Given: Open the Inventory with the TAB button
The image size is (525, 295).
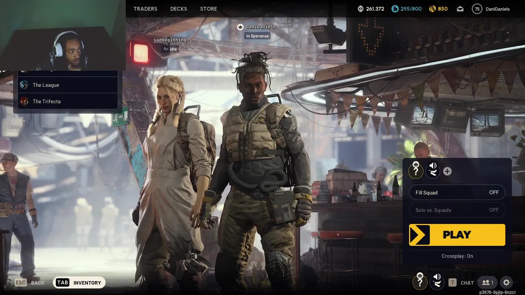Looking at the screenshot, I should pos(79,283).
